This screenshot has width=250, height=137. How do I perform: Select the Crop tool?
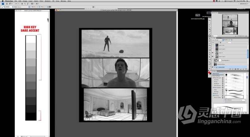click(210, 29)
